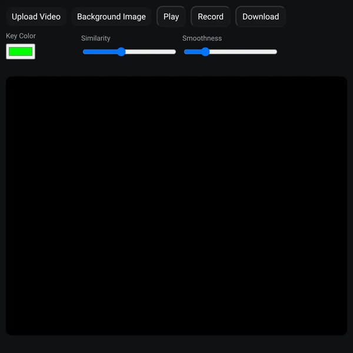This screenshot has width=353, height=353.
Task: Start playback with the Play button
Action: (x=171, y=16)
